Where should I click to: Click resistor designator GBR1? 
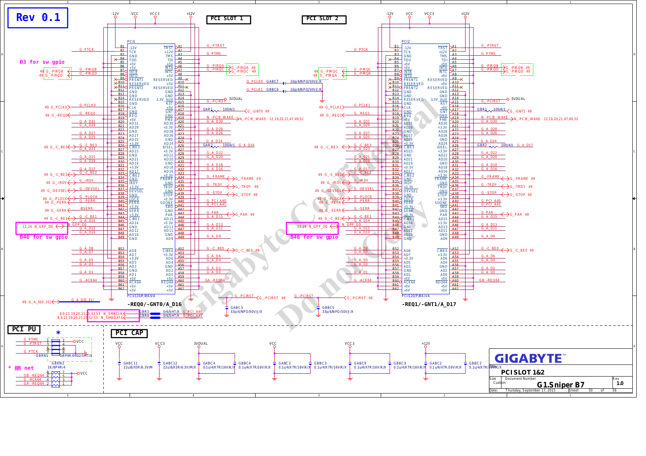[482, 109]
